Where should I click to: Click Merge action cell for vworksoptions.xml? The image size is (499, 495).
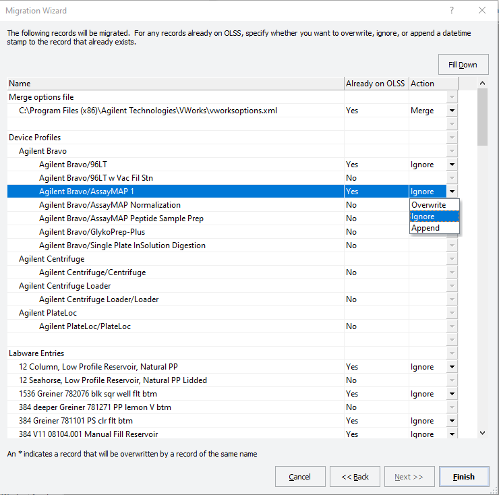(428, 111)
